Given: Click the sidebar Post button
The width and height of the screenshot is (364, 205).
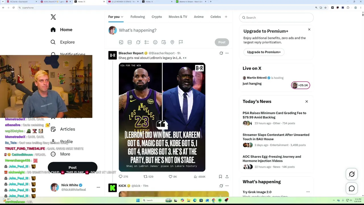Looking at the screenshot, I should pyautogui.click(x=73, y=167).
